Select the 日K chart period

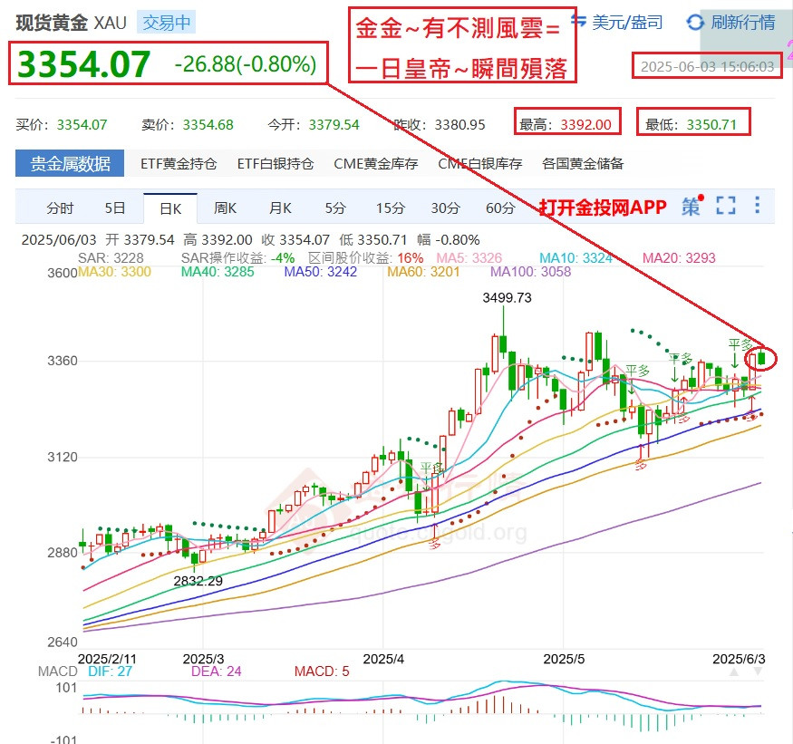170,208
